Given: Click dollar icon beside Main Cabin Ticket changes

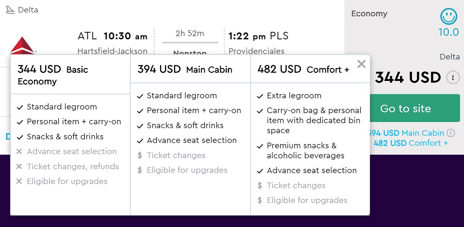Looking at the screenshot, I should pyautogui.click(x=140, y=155).
